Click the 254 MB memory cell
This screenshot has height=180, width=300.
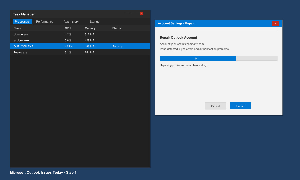tap(90, 52)
